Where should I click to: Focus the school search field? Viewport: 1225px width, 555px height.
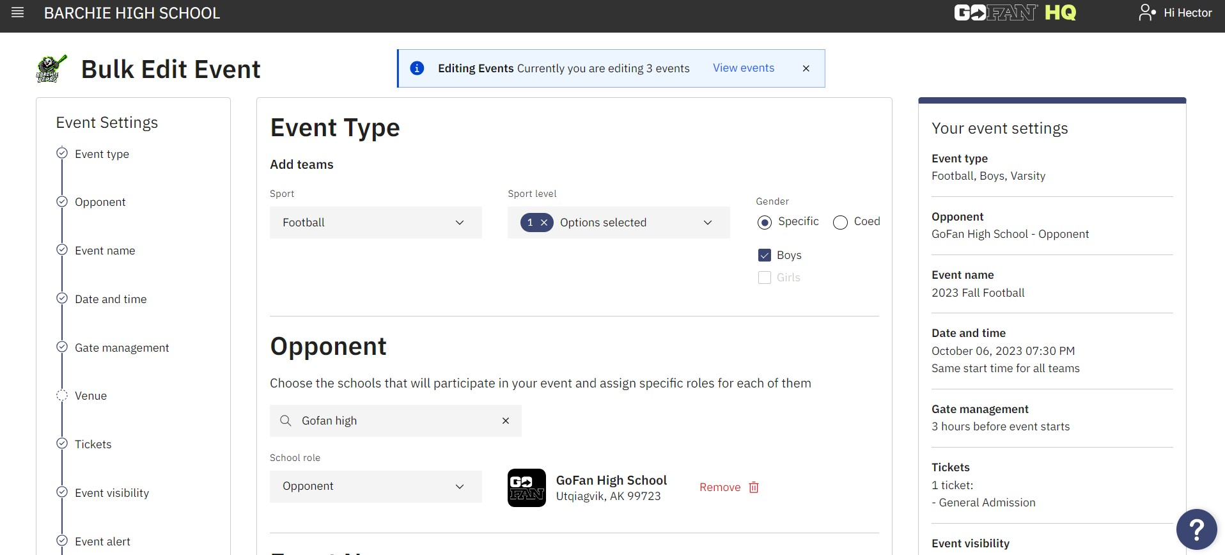click(x=395, y=421)
